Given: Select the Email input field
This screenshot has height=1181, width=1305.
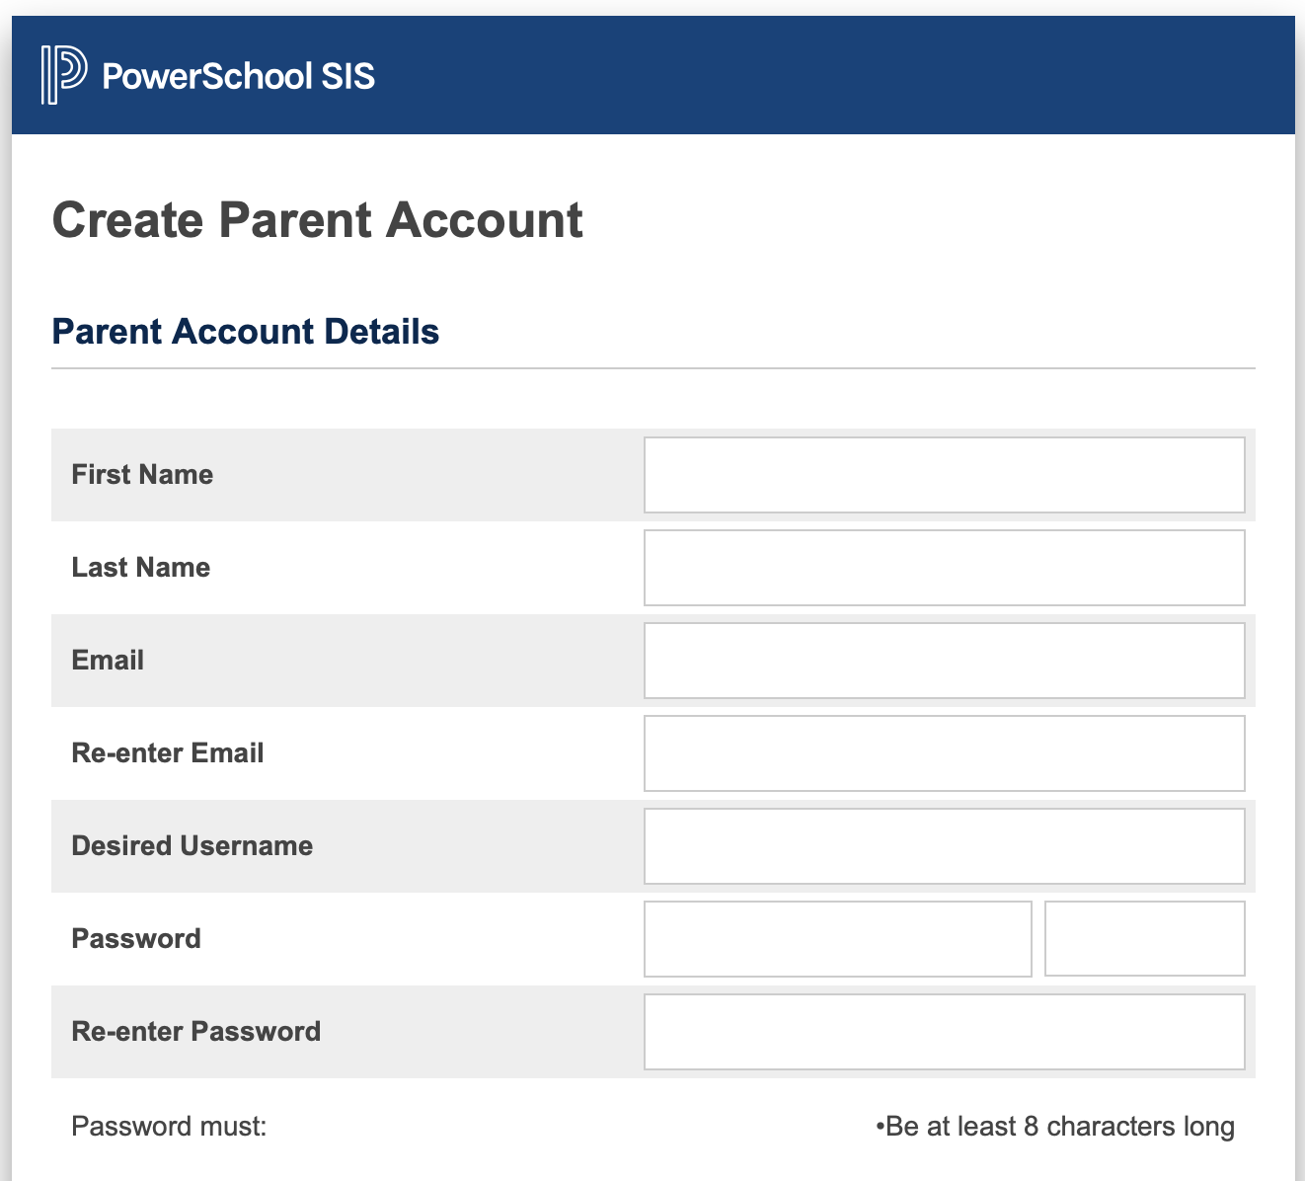Looking at the screenshot, I should [945, 661].
